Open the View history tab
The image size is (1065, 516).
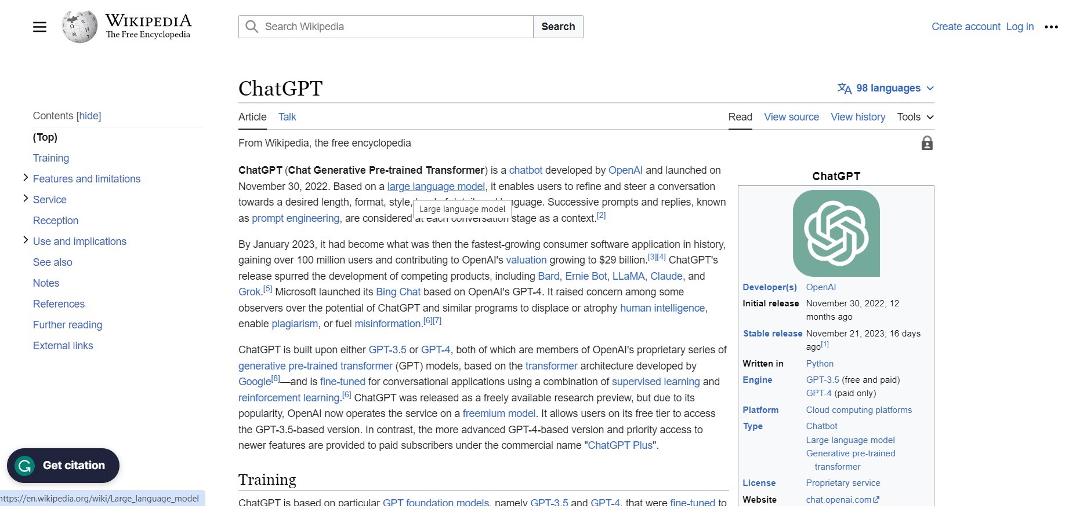click(x=858, y=117)
